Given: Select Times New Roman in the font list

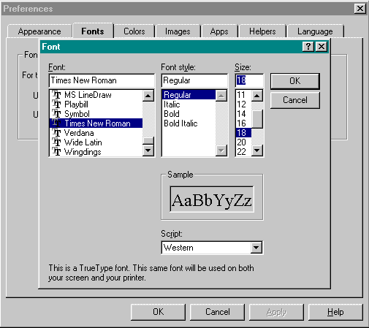Looking at the screenshot, I should click(96, 123).
